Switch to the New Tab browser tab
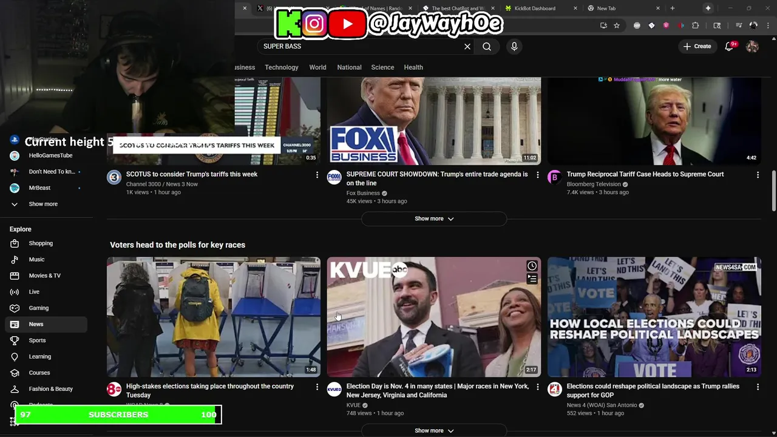This screenshot has width=777, height=437. [x=622, y=8]
